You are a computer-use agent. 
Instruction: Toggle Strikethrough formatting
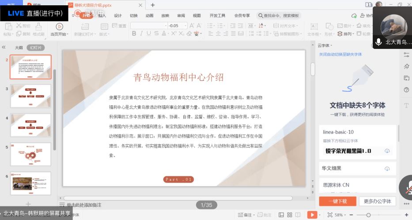coord(156,34)
